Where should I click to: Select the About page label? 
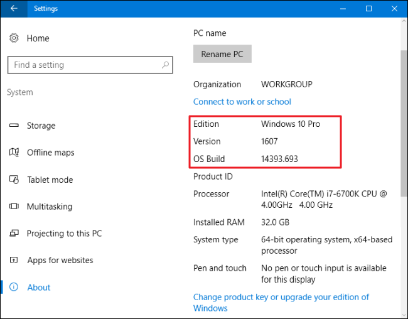(x=39, y=288)
